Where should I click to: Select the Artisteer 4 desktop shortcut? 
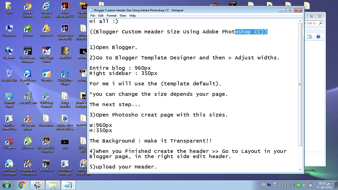[x=46, y=31]
